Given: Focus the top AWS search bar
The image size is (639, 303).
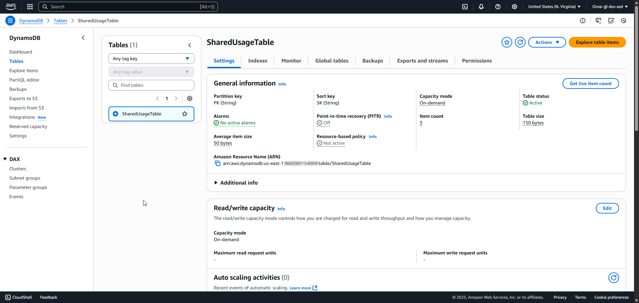Looking at the screenshot, I should (128, 7).
